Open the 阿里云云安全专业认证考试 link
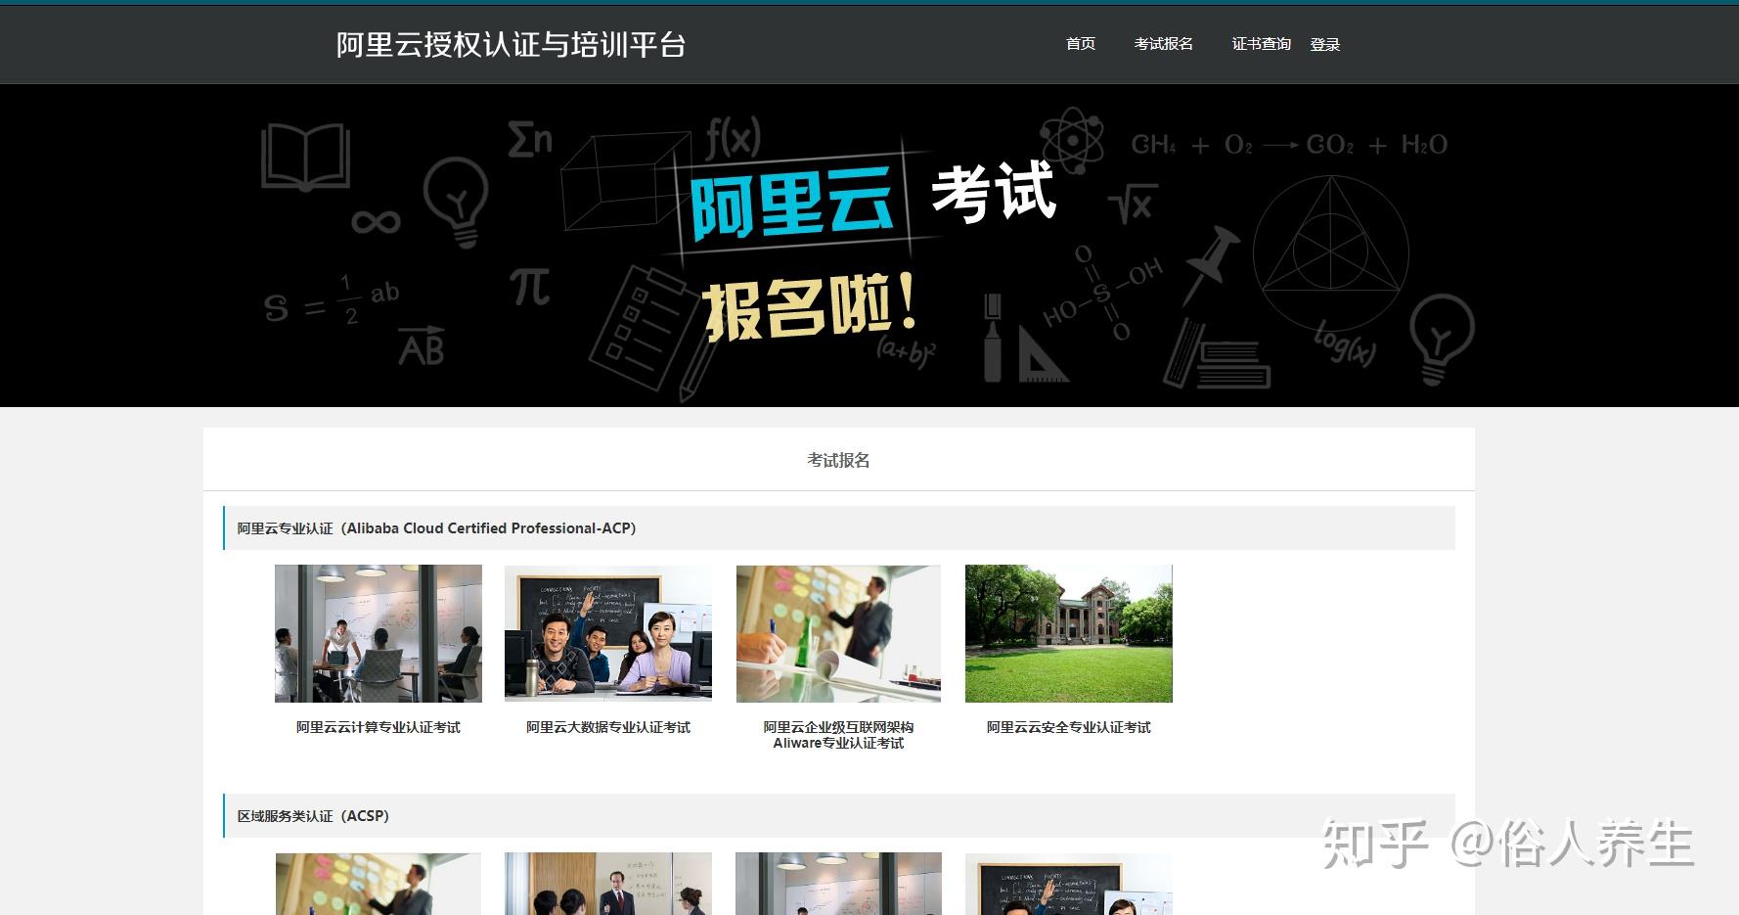This screenshot has width=1739, height=915. pos(1069,727)
